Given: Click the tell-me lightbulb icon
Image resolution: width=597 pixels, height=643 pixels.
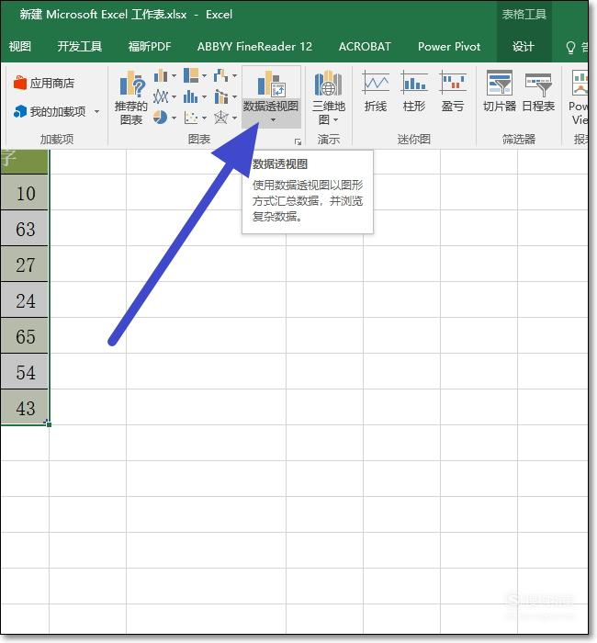Looking at the screenshot, I should click(570, 47).
